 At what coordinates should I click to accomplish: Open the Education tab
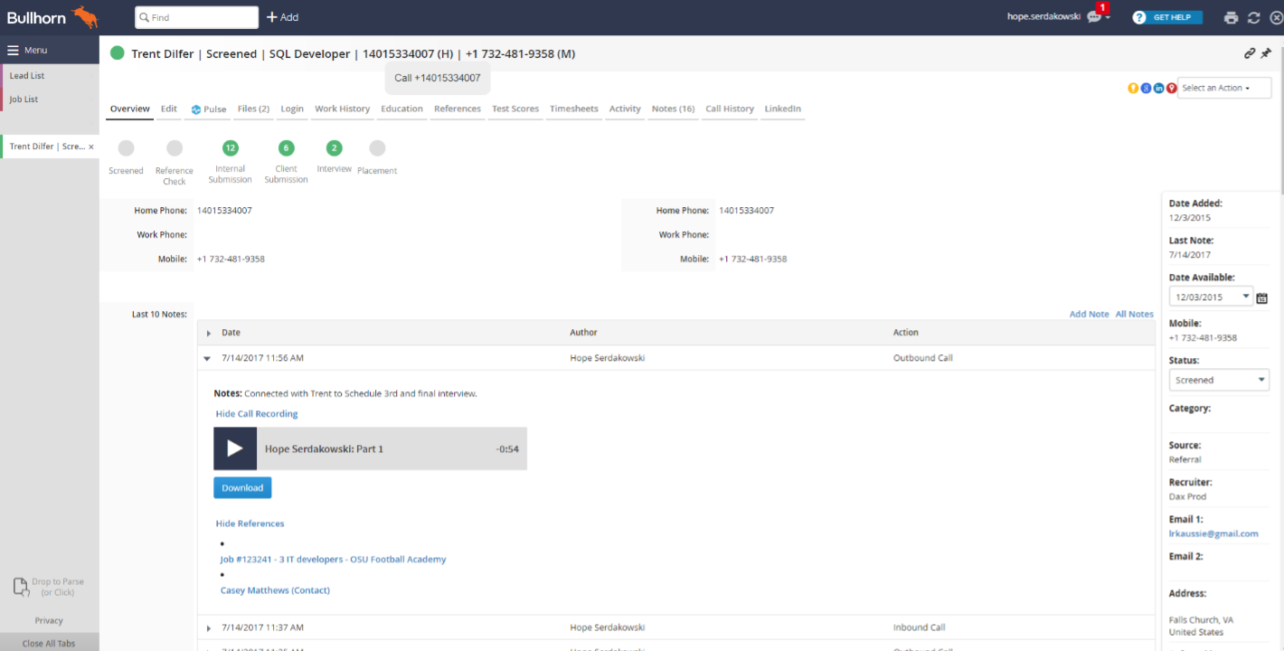[401, 108]
